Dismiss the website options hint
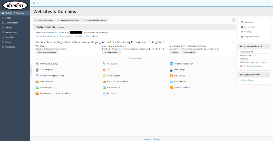Screen dimensions: 273x141 [x=232, y=42]
